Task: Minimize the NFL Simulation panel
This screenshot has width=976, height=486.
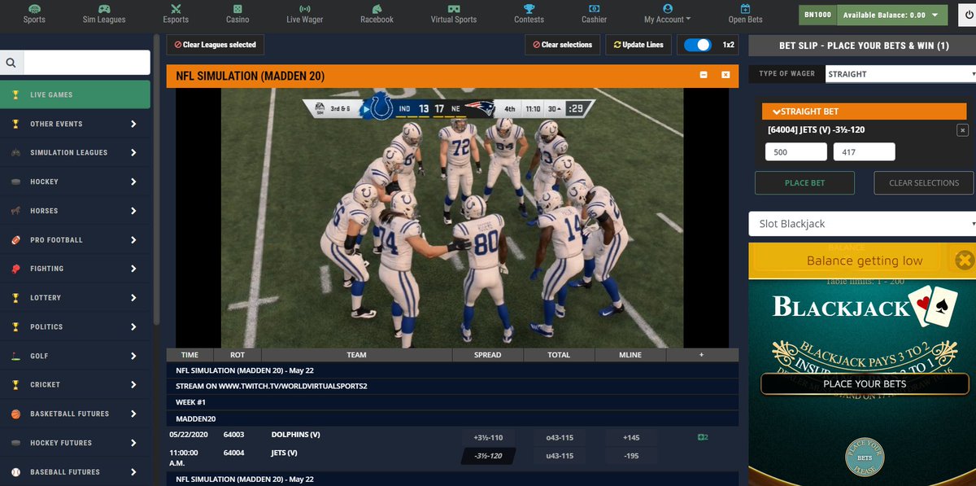Action: click(703, 76)
